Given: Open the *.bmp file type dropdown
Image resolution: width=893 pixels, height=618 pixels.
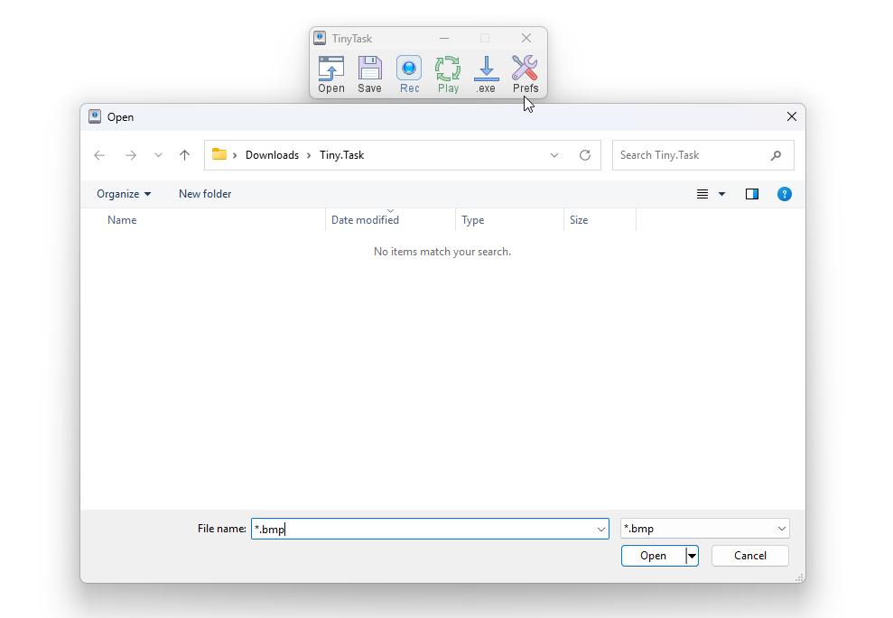Looking at the screenshot, I should (704, 529).
